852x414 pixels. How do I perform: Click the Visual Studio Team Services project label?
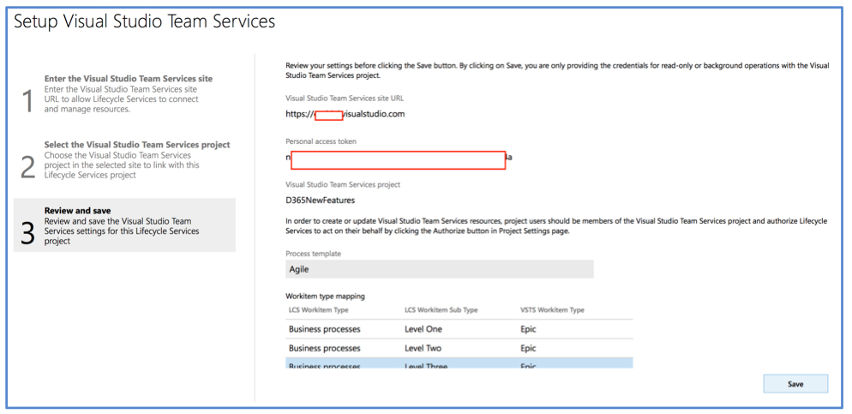pyautogui.click(x=343, y=185)
